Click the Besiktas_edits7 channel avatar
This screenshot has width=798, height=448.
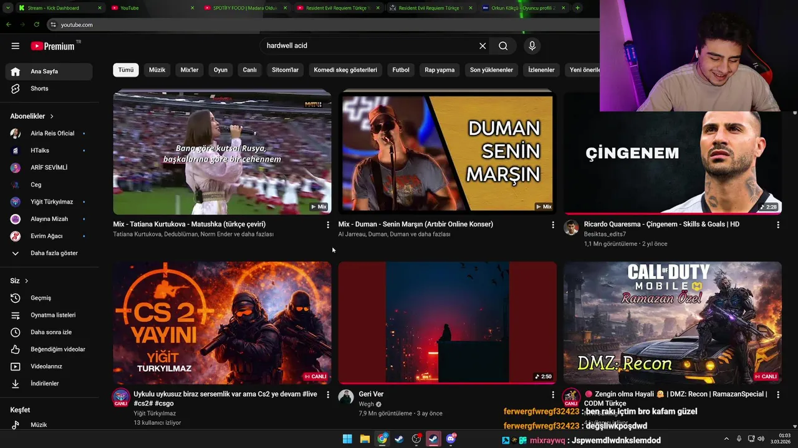[x=571, y=227]
